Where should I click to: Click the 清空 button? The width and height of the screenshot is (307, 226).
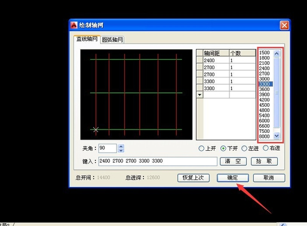pos(233,161)
